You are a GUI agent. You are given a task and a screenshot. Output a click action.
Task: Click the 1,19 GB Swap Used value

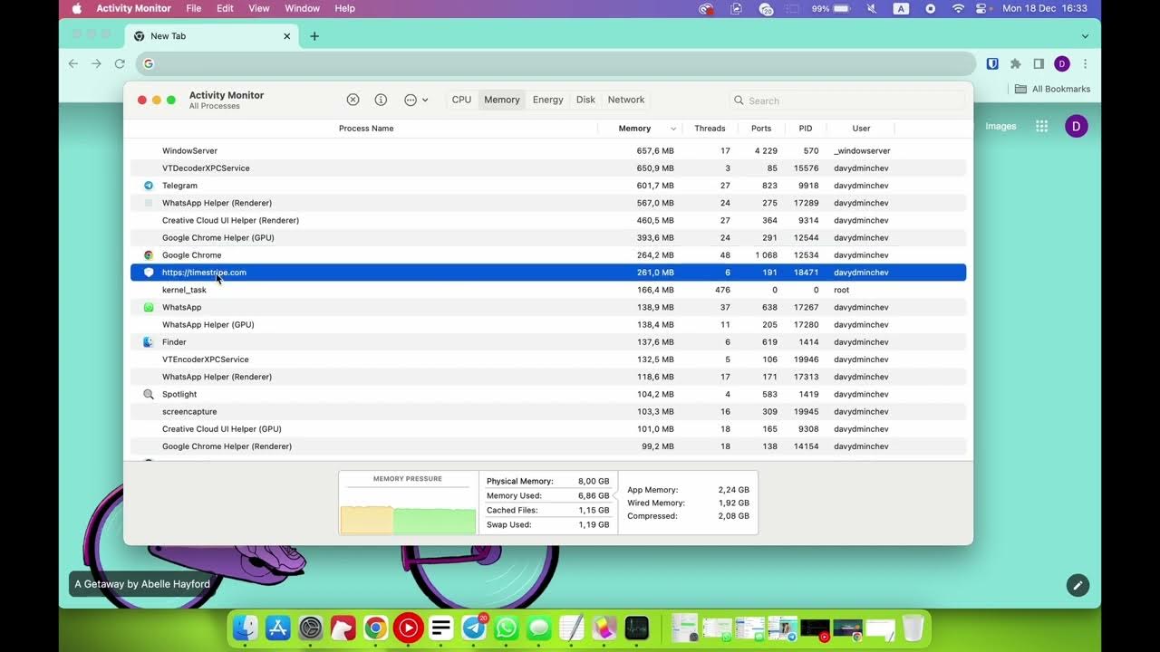point(594,525)
